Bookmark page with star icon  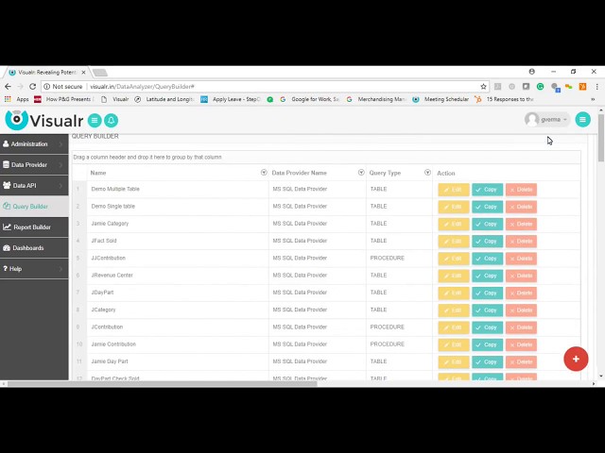(483, 87)
